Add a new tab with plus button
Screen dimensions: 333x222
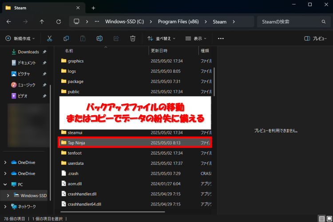pyautogui.click(x=93, y=8)
